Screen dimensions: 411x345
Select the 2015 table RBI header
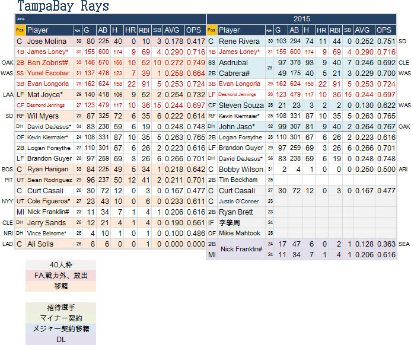coord(335,30)
